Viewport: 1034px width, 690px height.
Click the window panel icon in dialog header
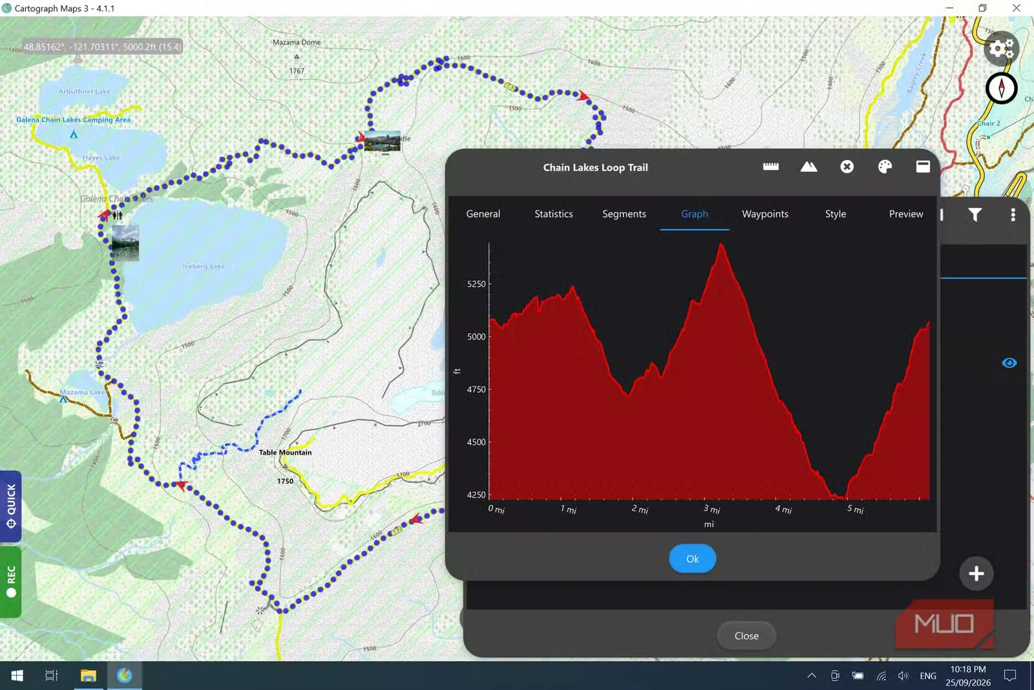tap(923, 167)
